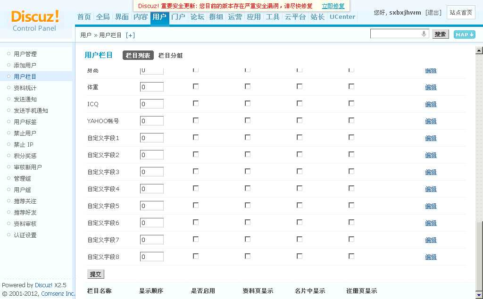Click the scrollbar up arrow
The height and width of the screenshot is (299, 483).
click(479, 50)
